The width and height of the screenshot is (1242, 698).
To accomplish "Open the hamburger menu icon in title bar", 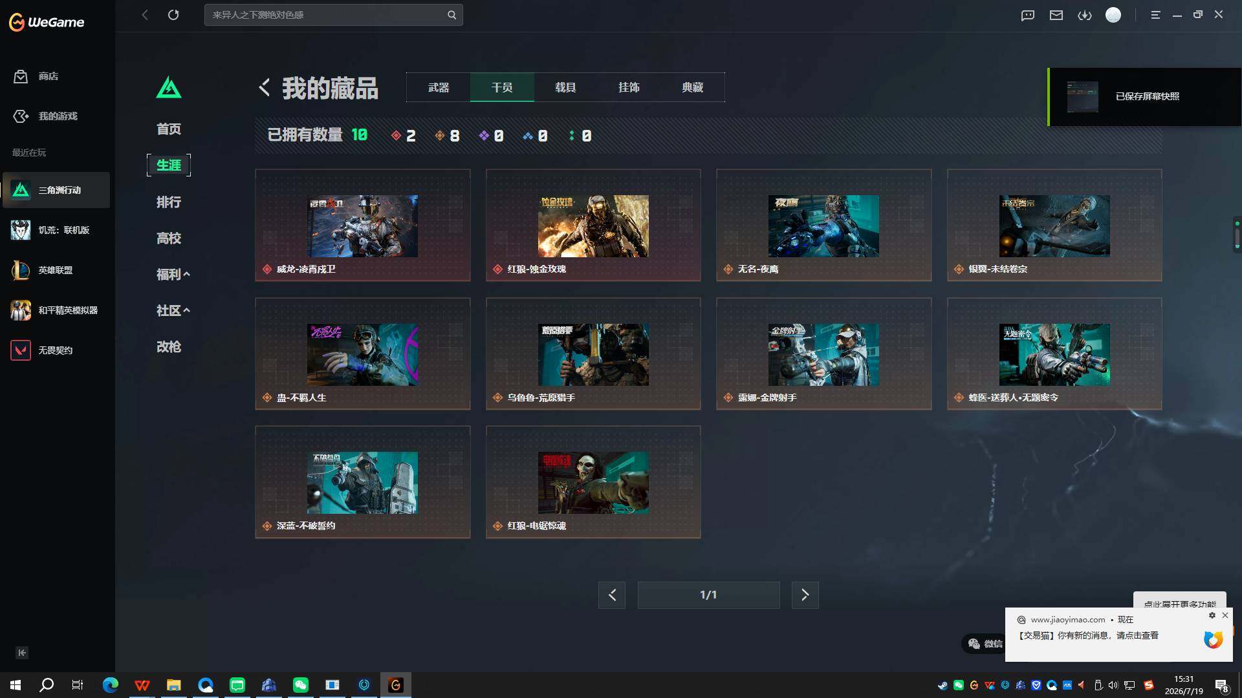I will click(1155, 15).
